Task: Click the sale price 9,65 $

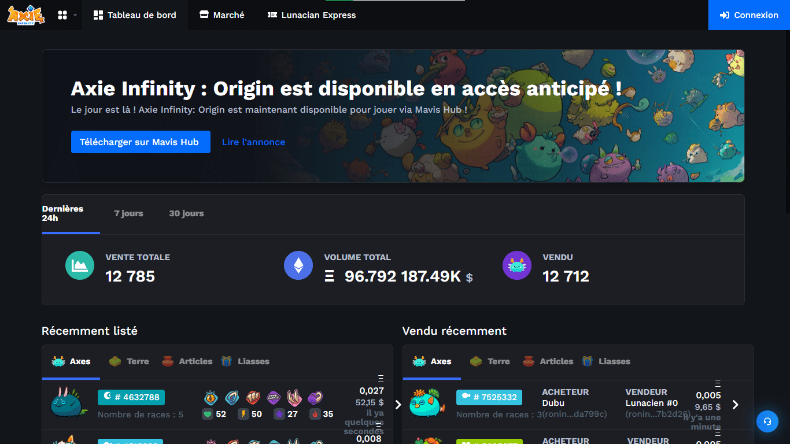Action: pos(708,407)
